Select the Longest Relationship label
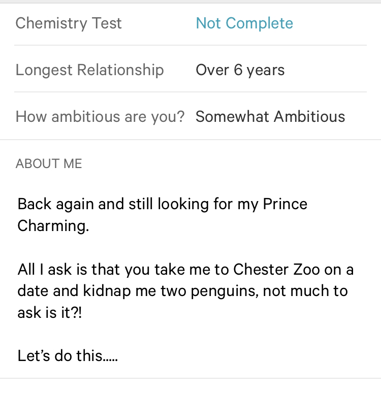The image size is (381, 393). [x=89, y=70]
